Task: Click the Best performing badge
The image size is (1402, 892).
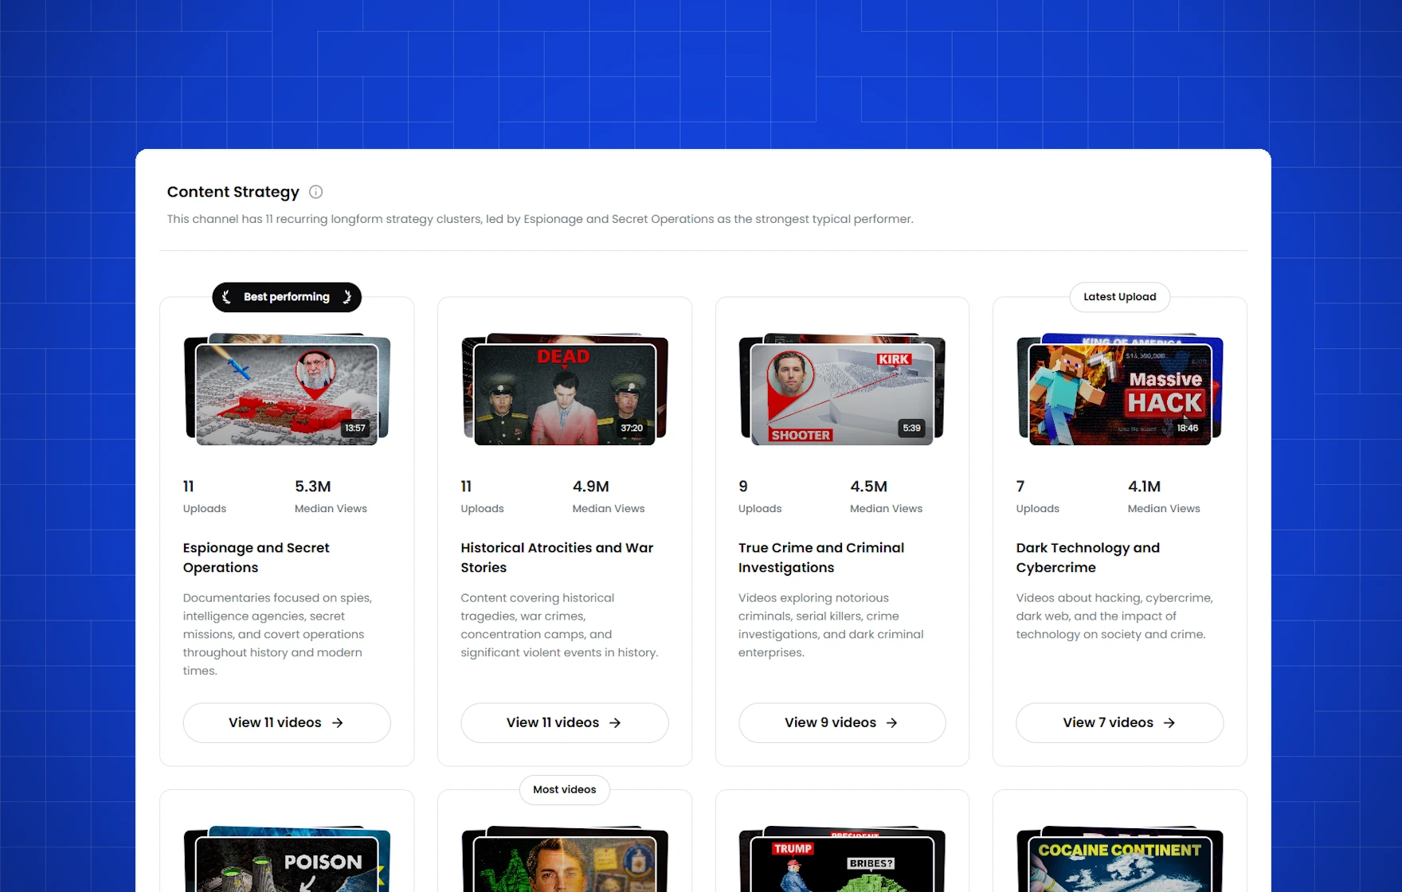Action: click(287, 297)
